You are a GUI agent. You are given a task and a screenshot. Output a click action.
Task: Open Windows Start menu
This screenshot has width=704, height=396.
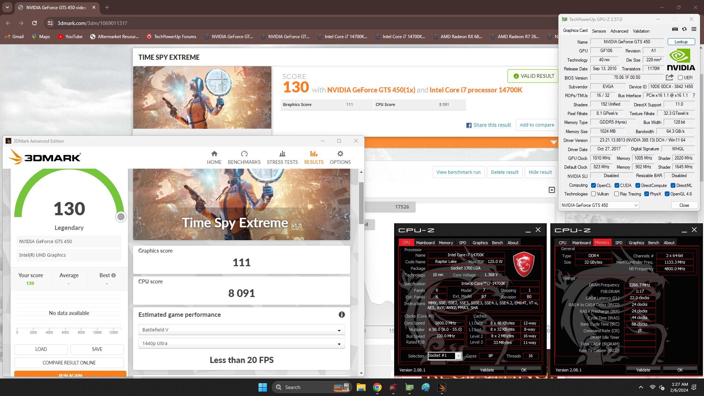[263, 387]
